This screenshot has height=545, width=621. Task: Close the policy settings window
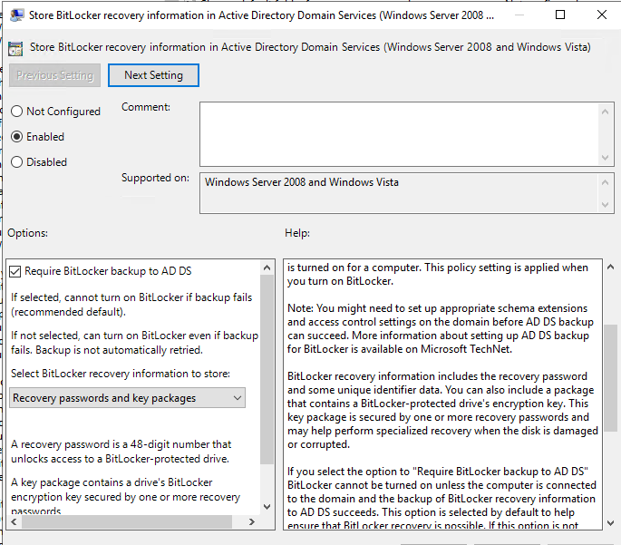(x=602, y=15)
